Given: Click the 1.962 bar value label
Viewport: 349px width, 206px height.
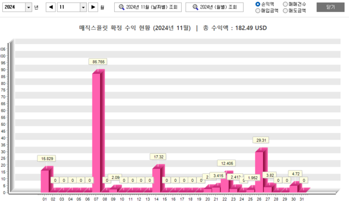Looking at the screenshot, I should pyautogui.click(x=252, y=177).
